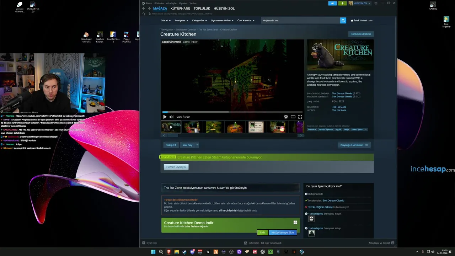Screen dimensions: 455x256
Task: Toggle theater mode on trailer
Action: tap(293, 117)
